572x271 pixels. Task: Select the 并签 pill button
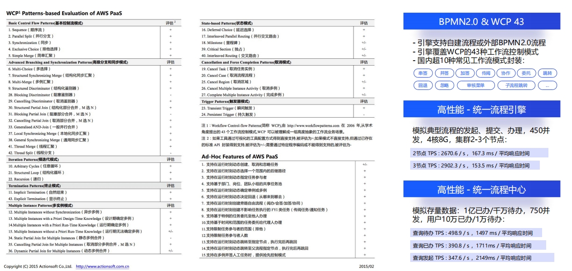(445, 73)
